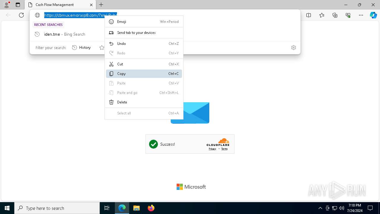Open the network status tray icon
This screenshot has width=380, height=214.
click(x=335, y=208)
